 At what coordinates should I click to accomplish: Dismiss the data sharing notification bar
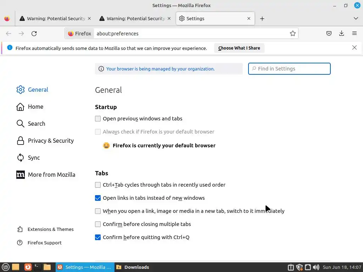(354, 48)
